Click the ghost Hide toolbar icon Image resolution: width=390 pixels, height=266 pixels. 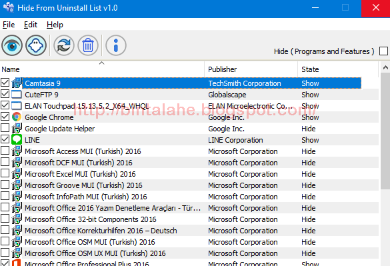coord(36,45)
